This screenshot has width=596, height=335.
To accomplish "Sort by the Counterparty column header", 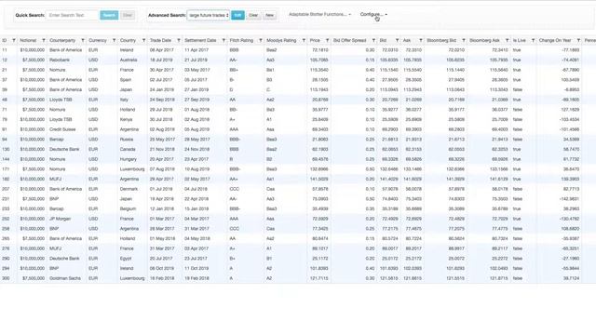I will point(62,40).
